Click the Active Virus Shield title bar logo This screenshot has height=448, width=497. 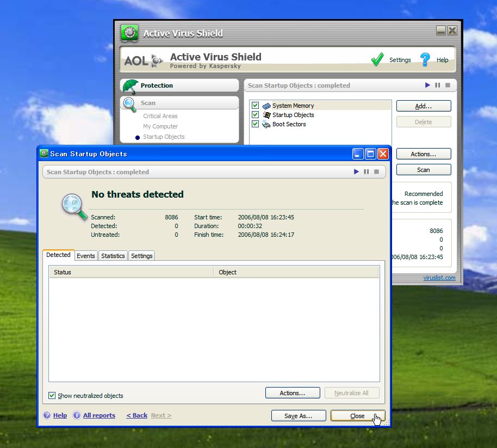129,33
